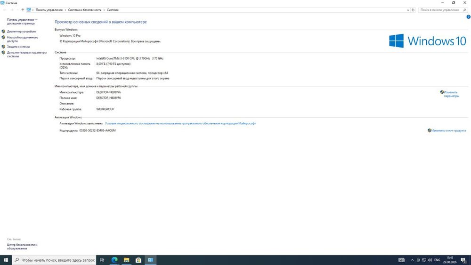The width and height of the screenshot is (471, 265).
Task: Click the taskbar search box
Action: click(54, 260)
